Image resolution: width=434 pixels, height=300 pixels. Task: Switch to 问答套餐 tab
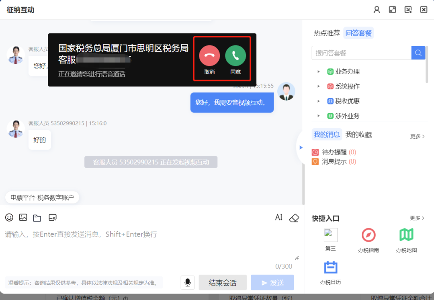point(358,33)
